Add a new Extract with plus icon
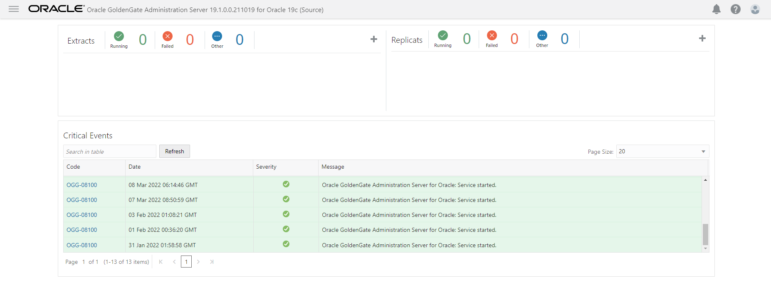Screen dimensions: 771x290 tap(373, 39)
